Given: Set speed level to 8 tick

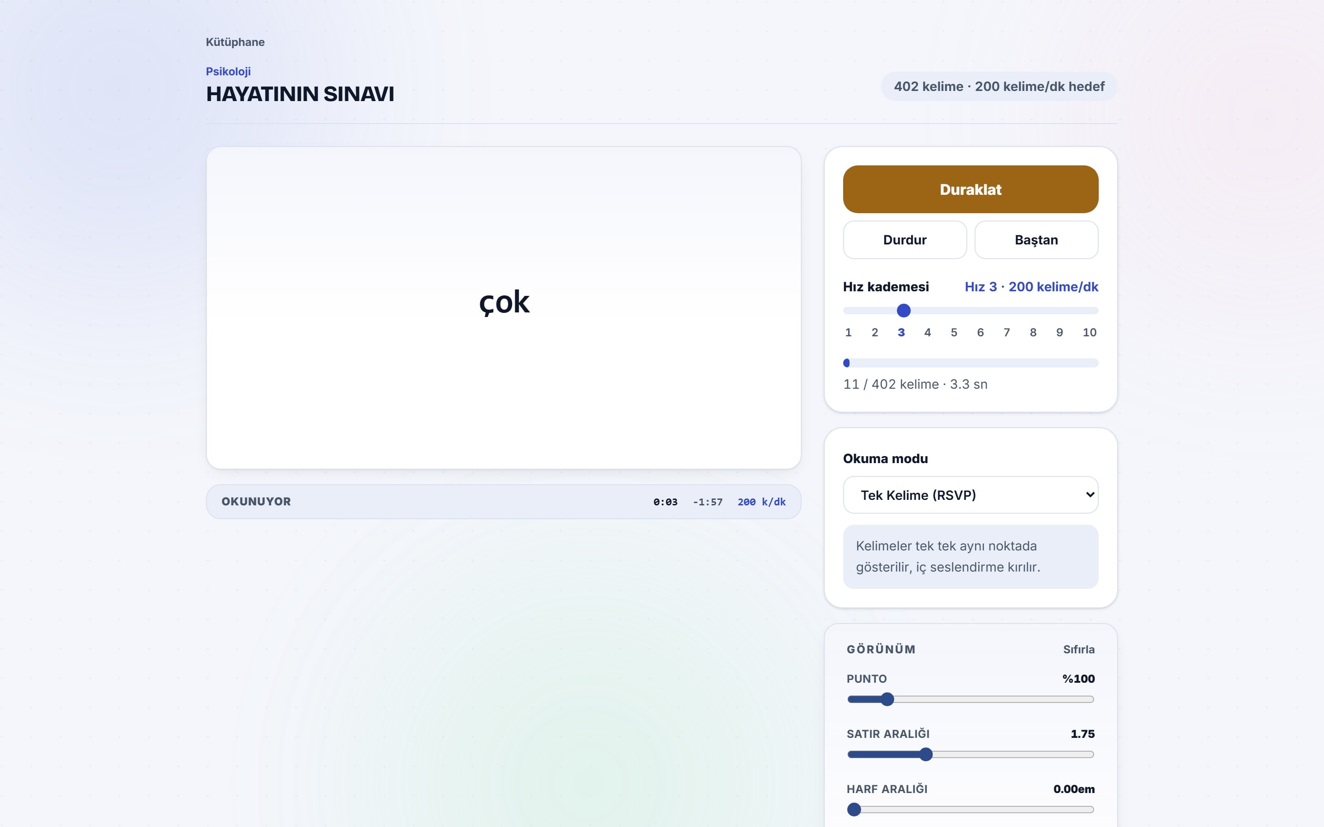Looking at the screenshot, I should coord(1033,333).
